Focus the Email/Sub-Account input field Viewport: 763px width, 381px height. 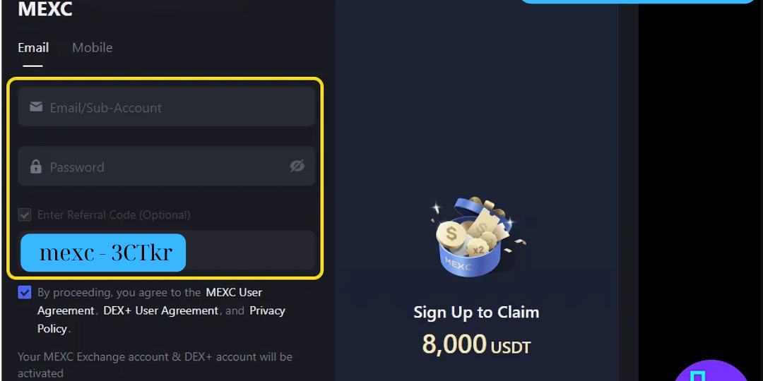[x=167, y=107]
